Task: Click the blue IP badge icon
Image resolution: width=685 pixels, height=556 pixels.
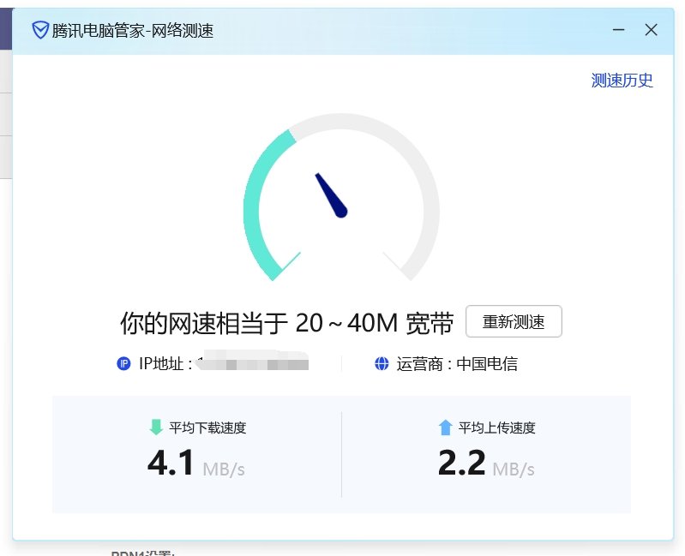Action: (123, 364)
